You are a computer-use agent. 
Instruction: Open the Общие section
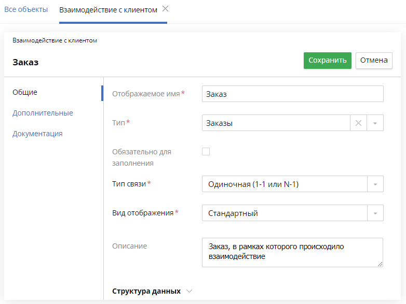point(25,92)
